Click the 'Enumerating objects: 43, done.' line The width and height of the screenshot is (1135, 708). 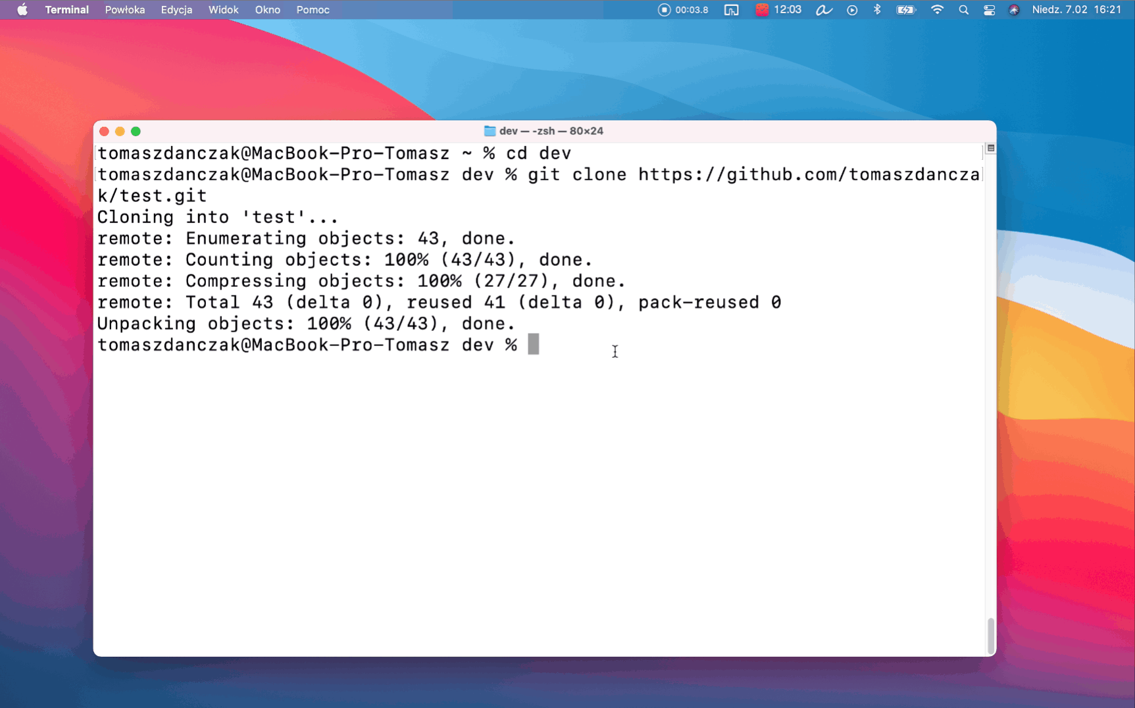[x=306, y=238]
